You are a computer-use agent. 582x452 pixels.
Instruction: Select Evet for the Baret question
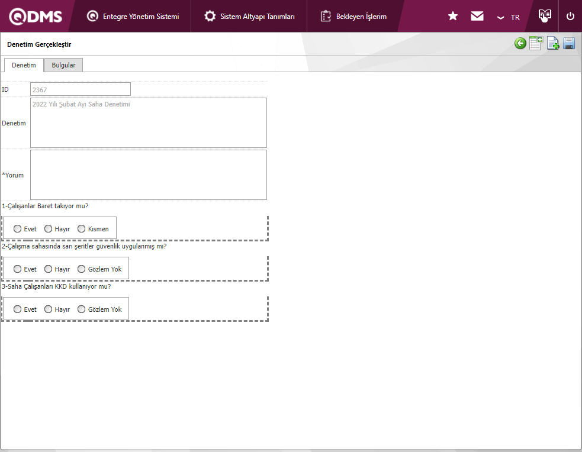click(x=18, y=229)
